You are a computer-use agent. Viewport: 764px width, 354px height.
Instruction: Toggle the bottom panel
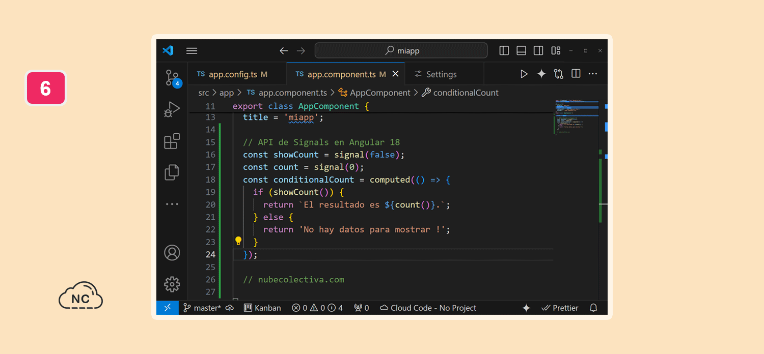point(521,51)
